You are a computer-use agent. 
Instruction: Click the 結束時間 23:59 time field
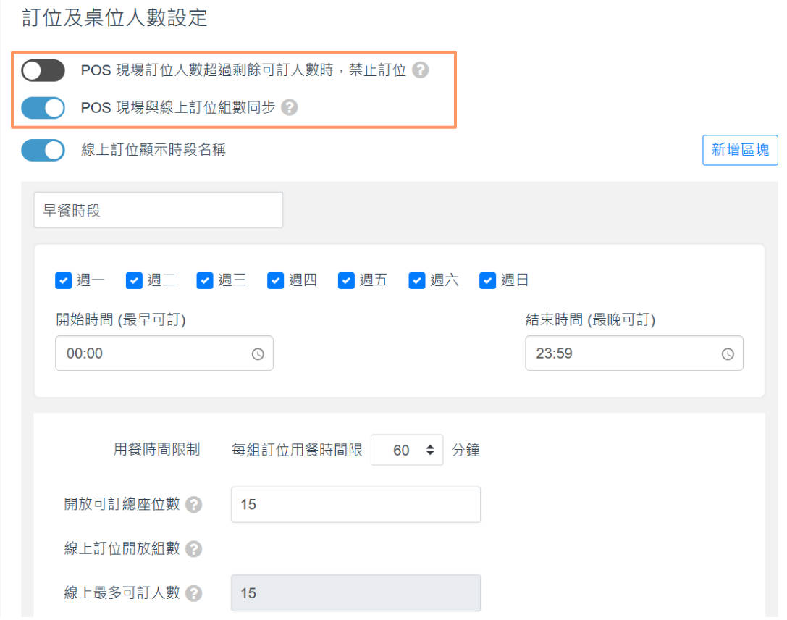(623, 354)
